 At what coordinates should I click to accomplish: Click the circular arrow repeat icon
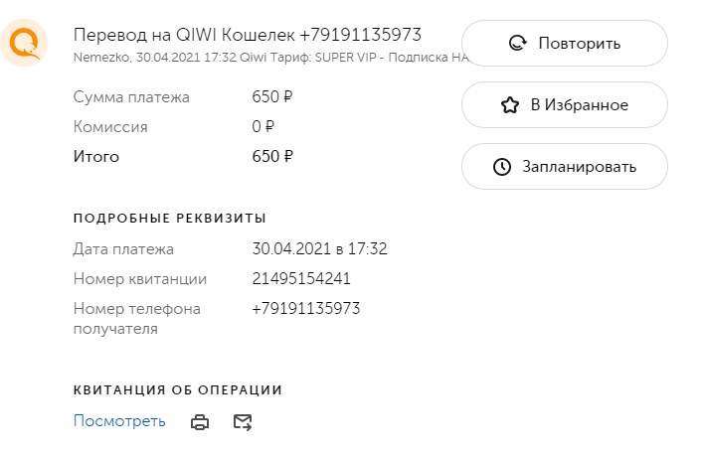point(518,44)
